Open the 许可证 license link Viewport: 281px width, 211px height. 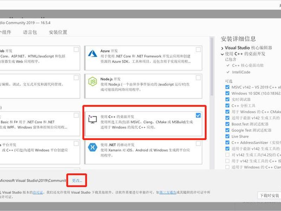(38, 192)
